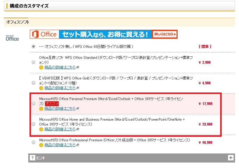Click the ¥ 23,900 price
Image resolution: width=239 pixels, height=168 pixels.
coord(206,124)
